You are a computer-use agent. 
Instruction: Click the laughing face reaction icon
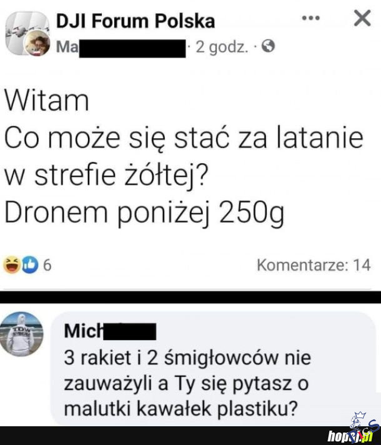(x=11, y=264)
